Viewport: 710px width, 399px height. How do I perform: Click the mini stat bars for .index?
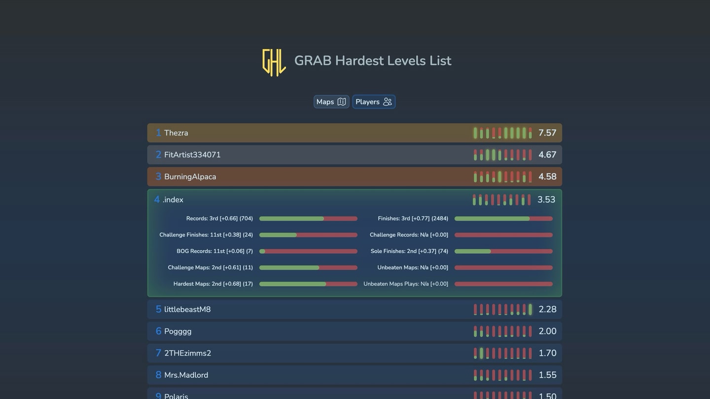tap(501, 199)
